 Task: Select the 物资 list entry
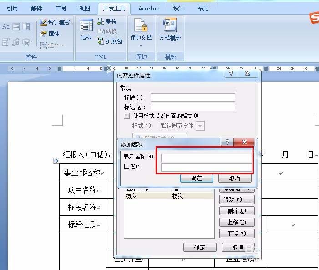[169, 196]
